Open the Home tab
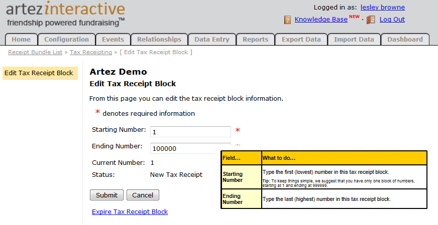 [x=21, y=40]
